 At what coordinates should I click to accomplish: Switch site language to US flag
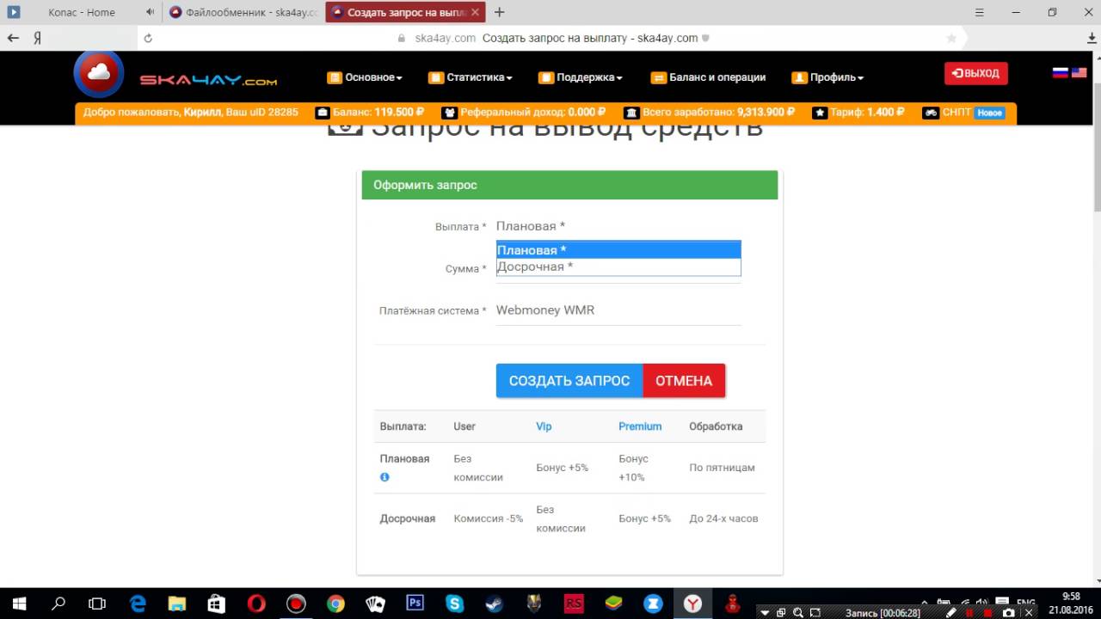coord(1079,73)
